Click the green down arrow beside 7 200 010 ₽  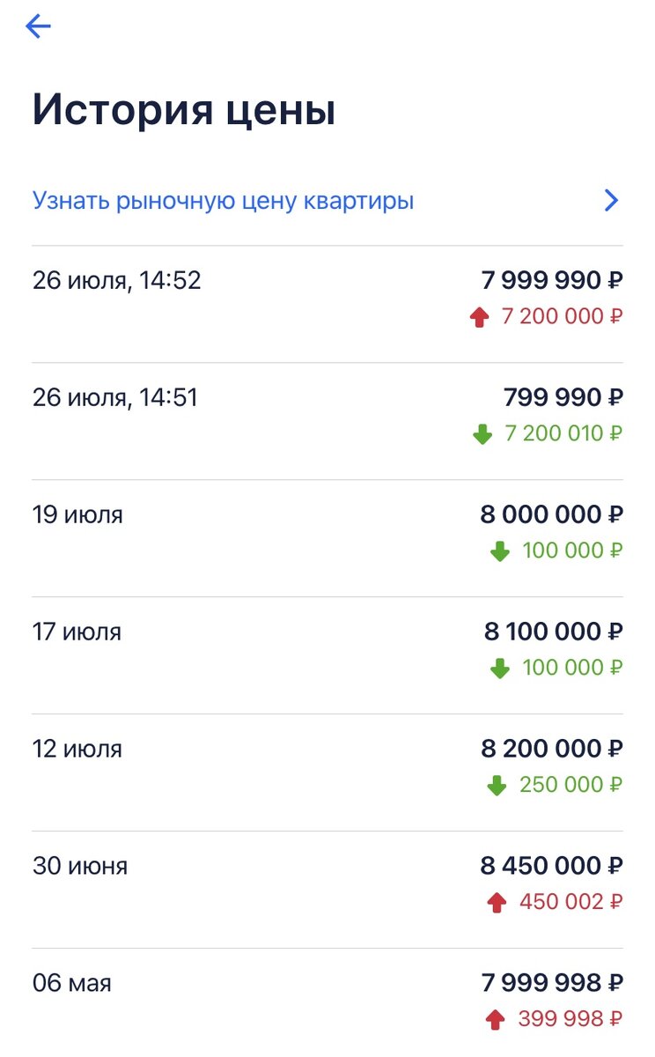pyautogui.click(x=482, y=434)
